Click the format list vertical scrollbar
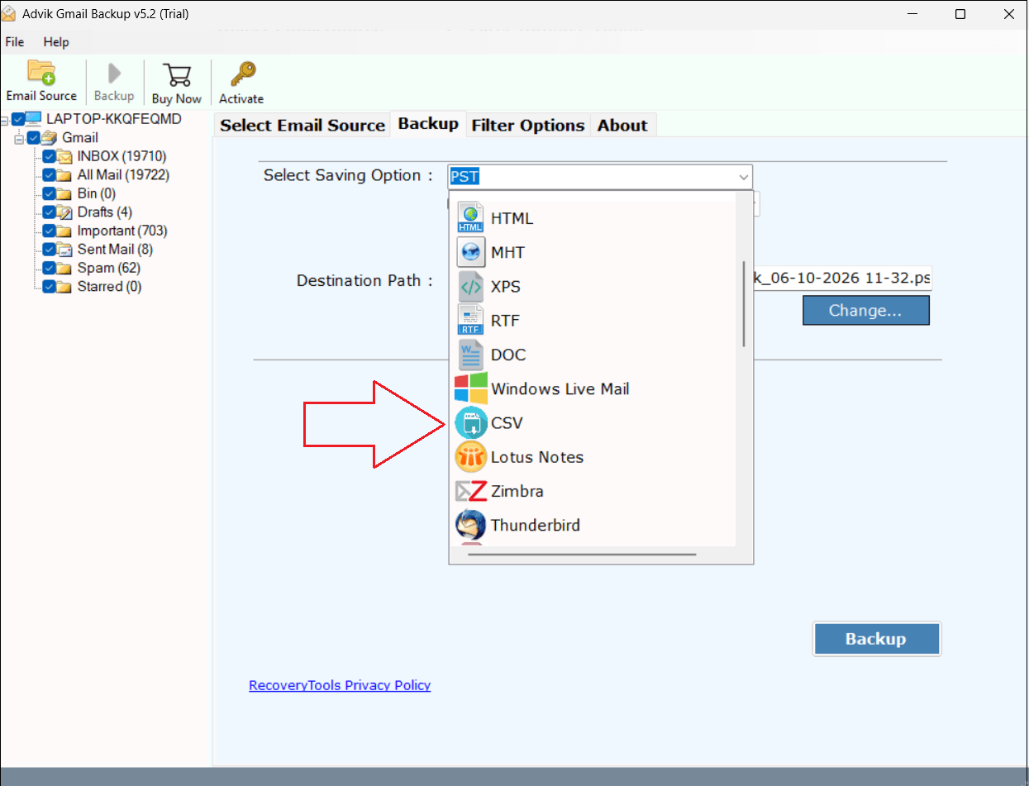1029x786 pixels. pyautogui.click(x=745, y=303)
